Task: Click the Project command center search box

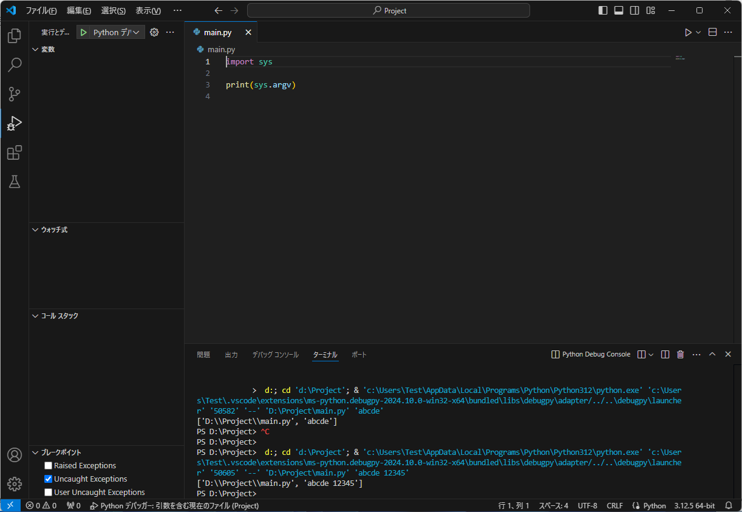Action: click(x=389, y=10)
